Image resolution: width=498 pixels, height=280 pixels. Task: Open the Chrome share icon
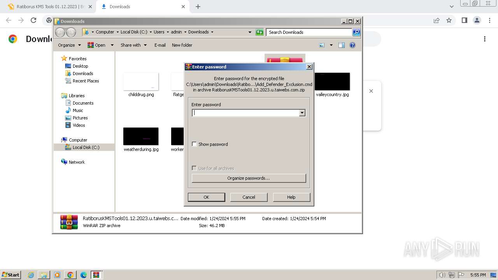pos(437,20)
